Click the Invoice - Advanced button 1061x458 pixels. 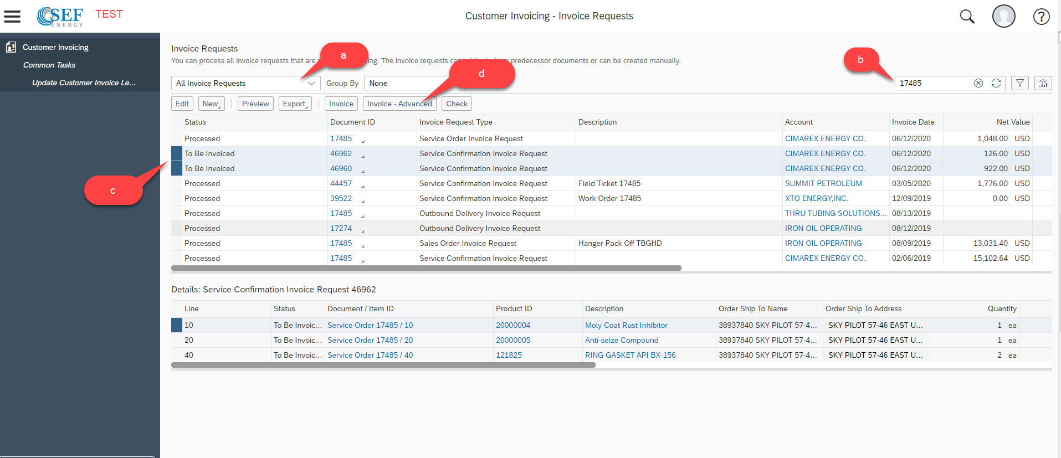[399, 104]
